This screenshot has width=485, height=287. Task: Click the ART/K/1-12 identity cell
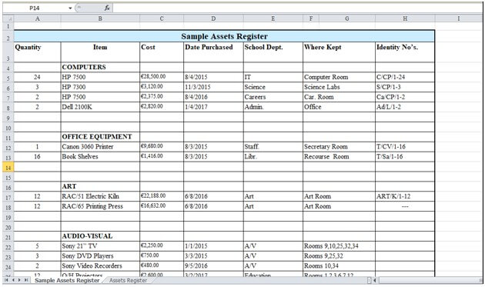pyautogui.click(x=405, y=196)
